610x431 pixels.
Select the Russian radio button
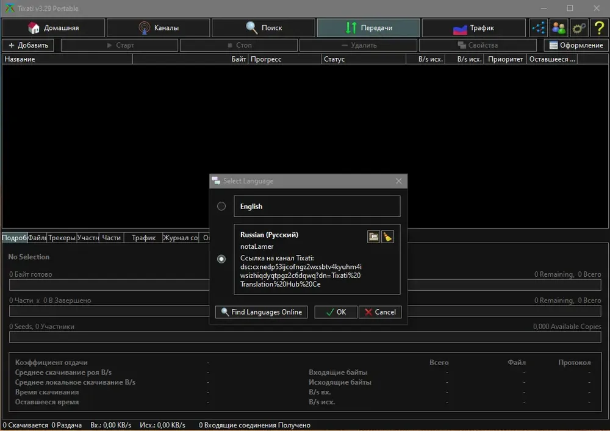point(221,259)
